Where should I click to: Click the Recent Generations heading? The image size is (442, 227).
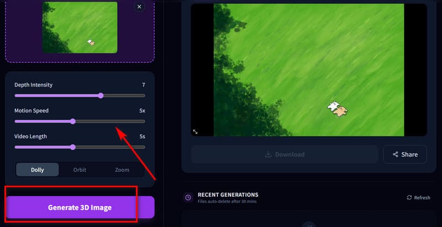point(228,194)
